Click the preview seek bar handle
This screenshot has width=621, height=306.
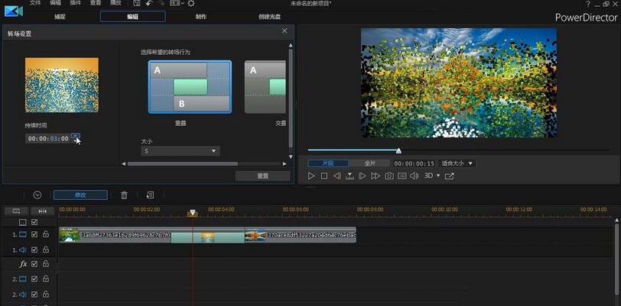[x=398, y=151]
